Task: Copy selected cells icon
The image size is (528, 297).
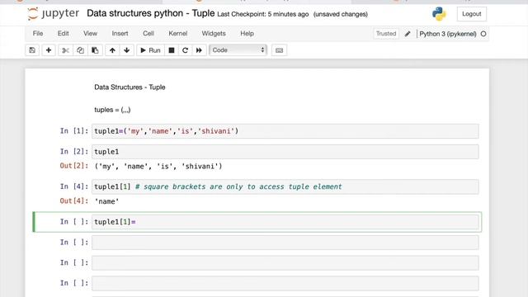Action: [80, 50]
